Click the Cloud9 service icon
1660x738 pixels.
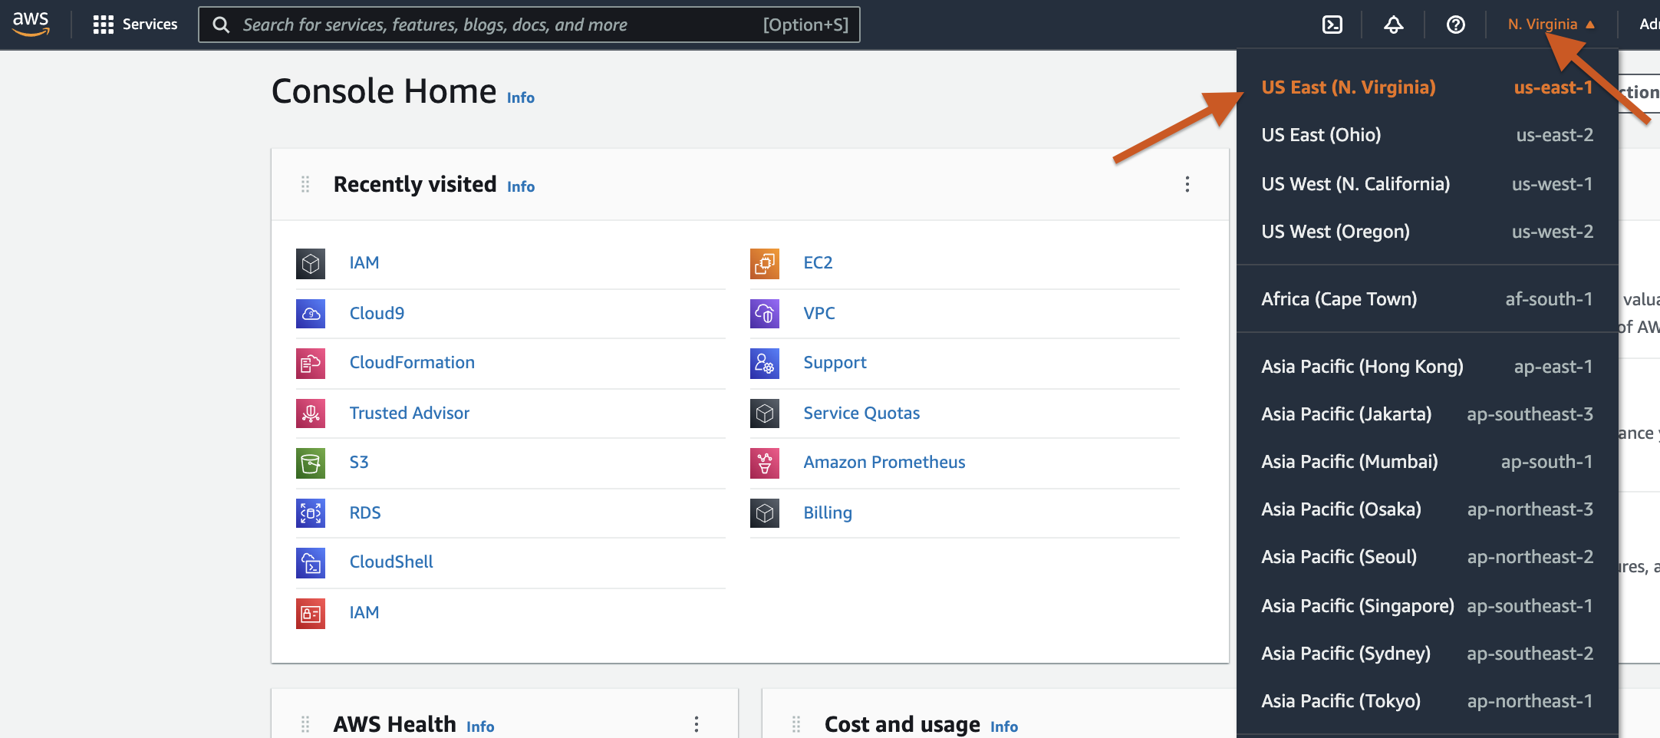pos(311,314)
